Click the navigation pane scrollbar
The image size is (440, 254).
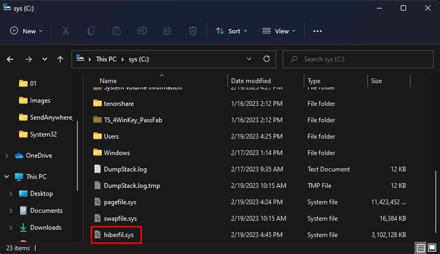coord(77,156)
